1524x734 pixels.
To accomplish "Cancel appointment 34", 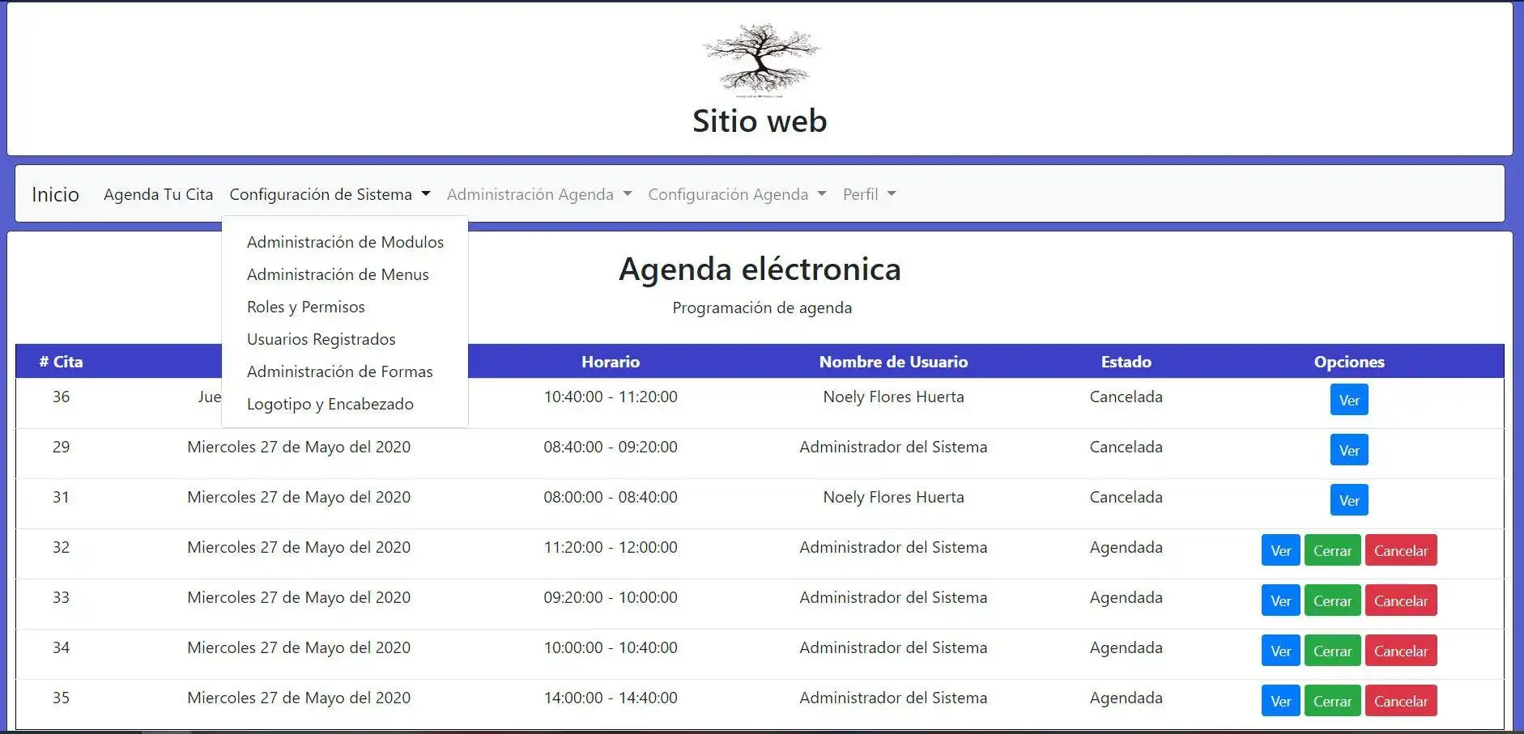I will click(x=1401, y=651).
